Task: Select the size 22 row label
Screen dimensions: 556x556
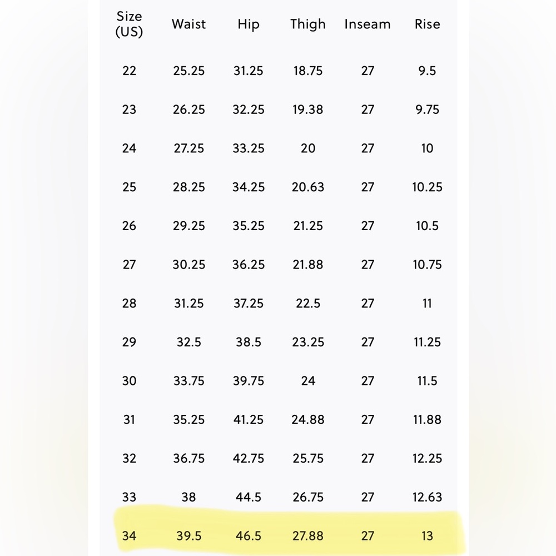Action: pos(129,71)
